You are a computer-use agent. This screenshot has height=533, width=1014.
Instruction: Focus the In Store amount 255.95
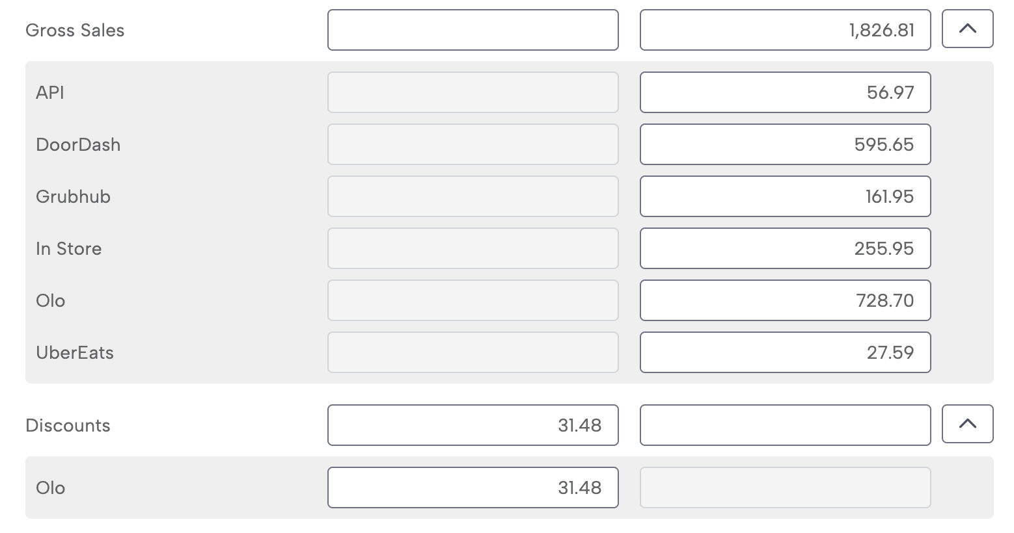785,248
